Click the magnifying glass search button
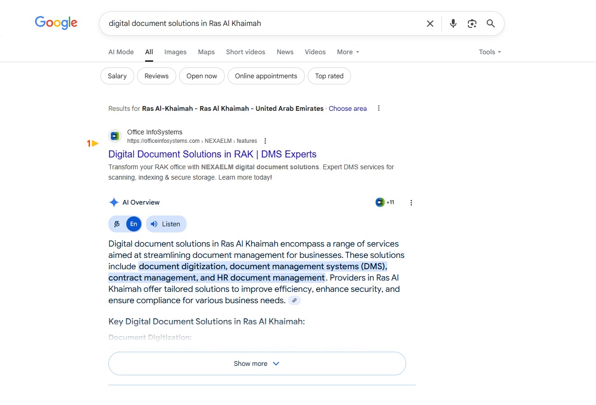The image size is (596, 405). 490,24
